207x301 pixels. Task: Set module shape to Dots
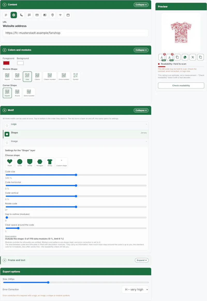pos(27,76)
